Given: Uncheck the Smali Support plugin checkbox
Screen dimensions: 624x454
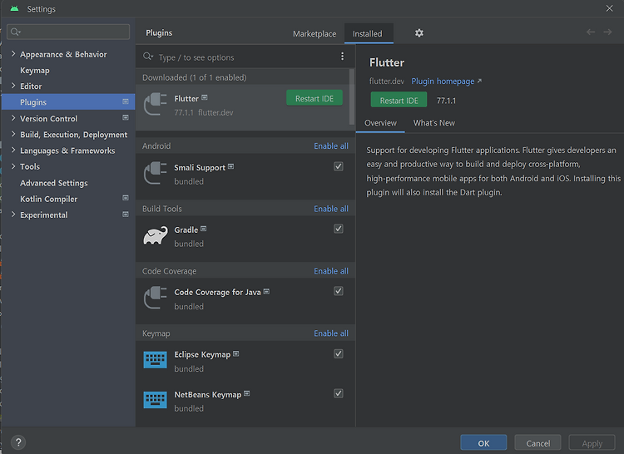Looking at the screenshot, I should pyautogui.click(x=339, y=166).
